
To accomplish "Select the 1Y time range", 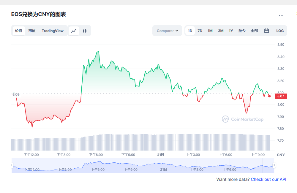I will [231, 31].
